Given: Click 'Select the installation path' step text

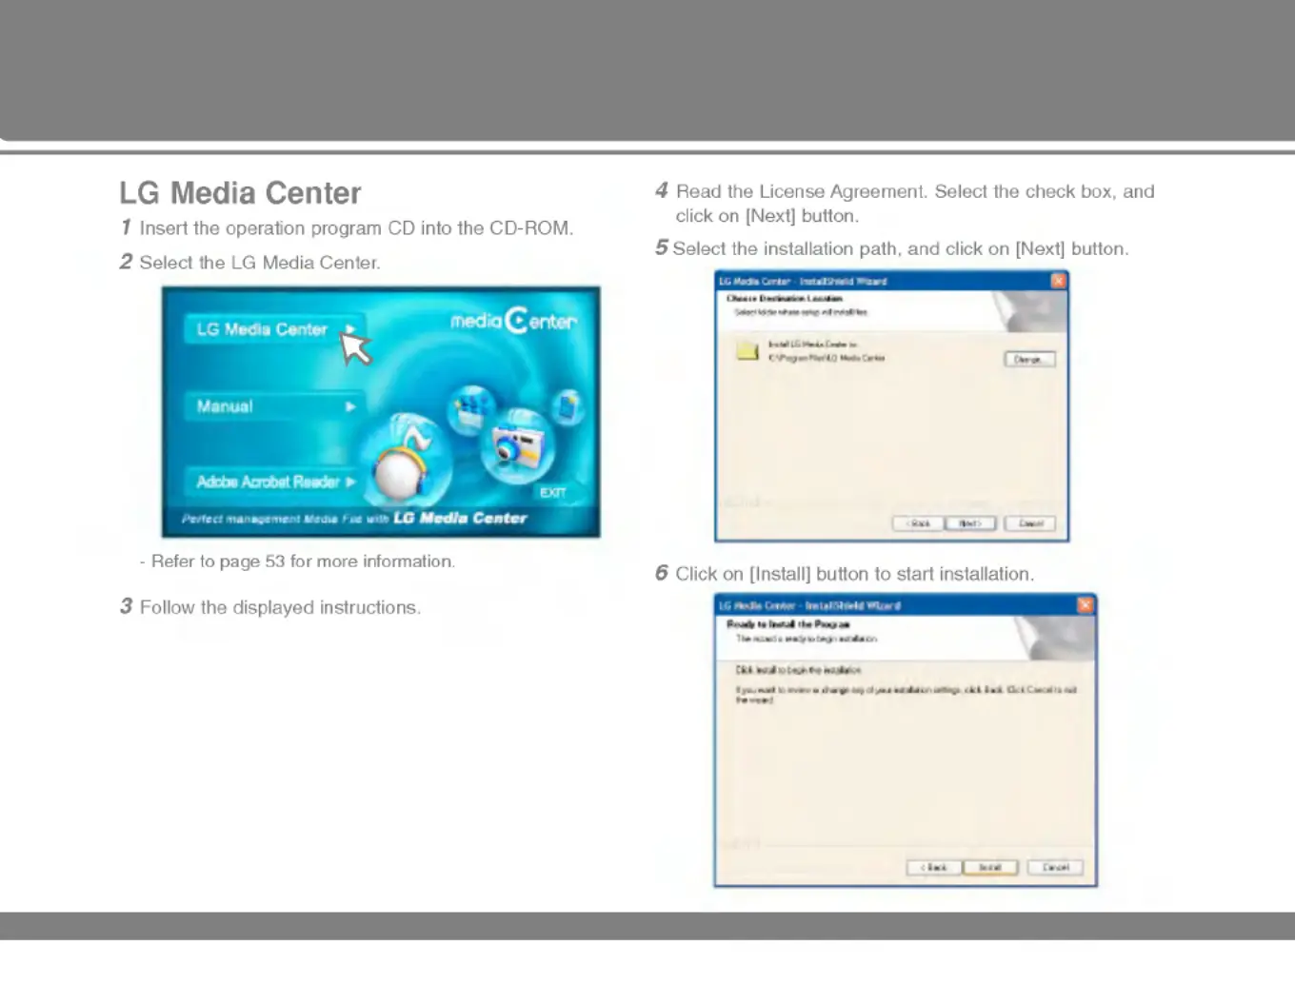Looking at the screenshot, I should [901, 248].
